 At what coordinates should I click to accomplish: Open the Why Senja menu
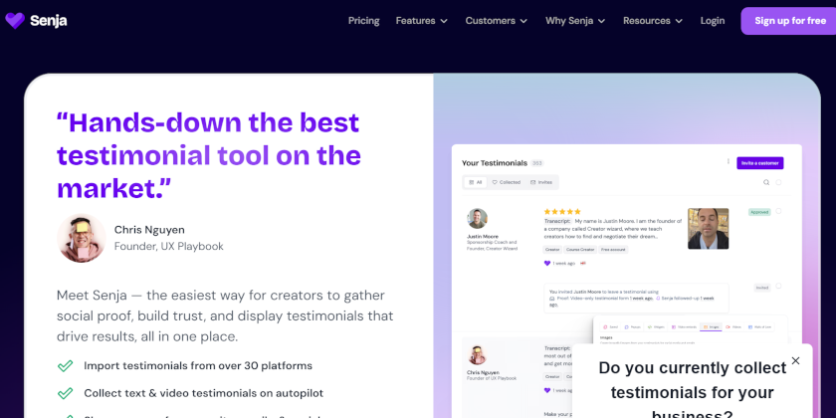[575, 21]
